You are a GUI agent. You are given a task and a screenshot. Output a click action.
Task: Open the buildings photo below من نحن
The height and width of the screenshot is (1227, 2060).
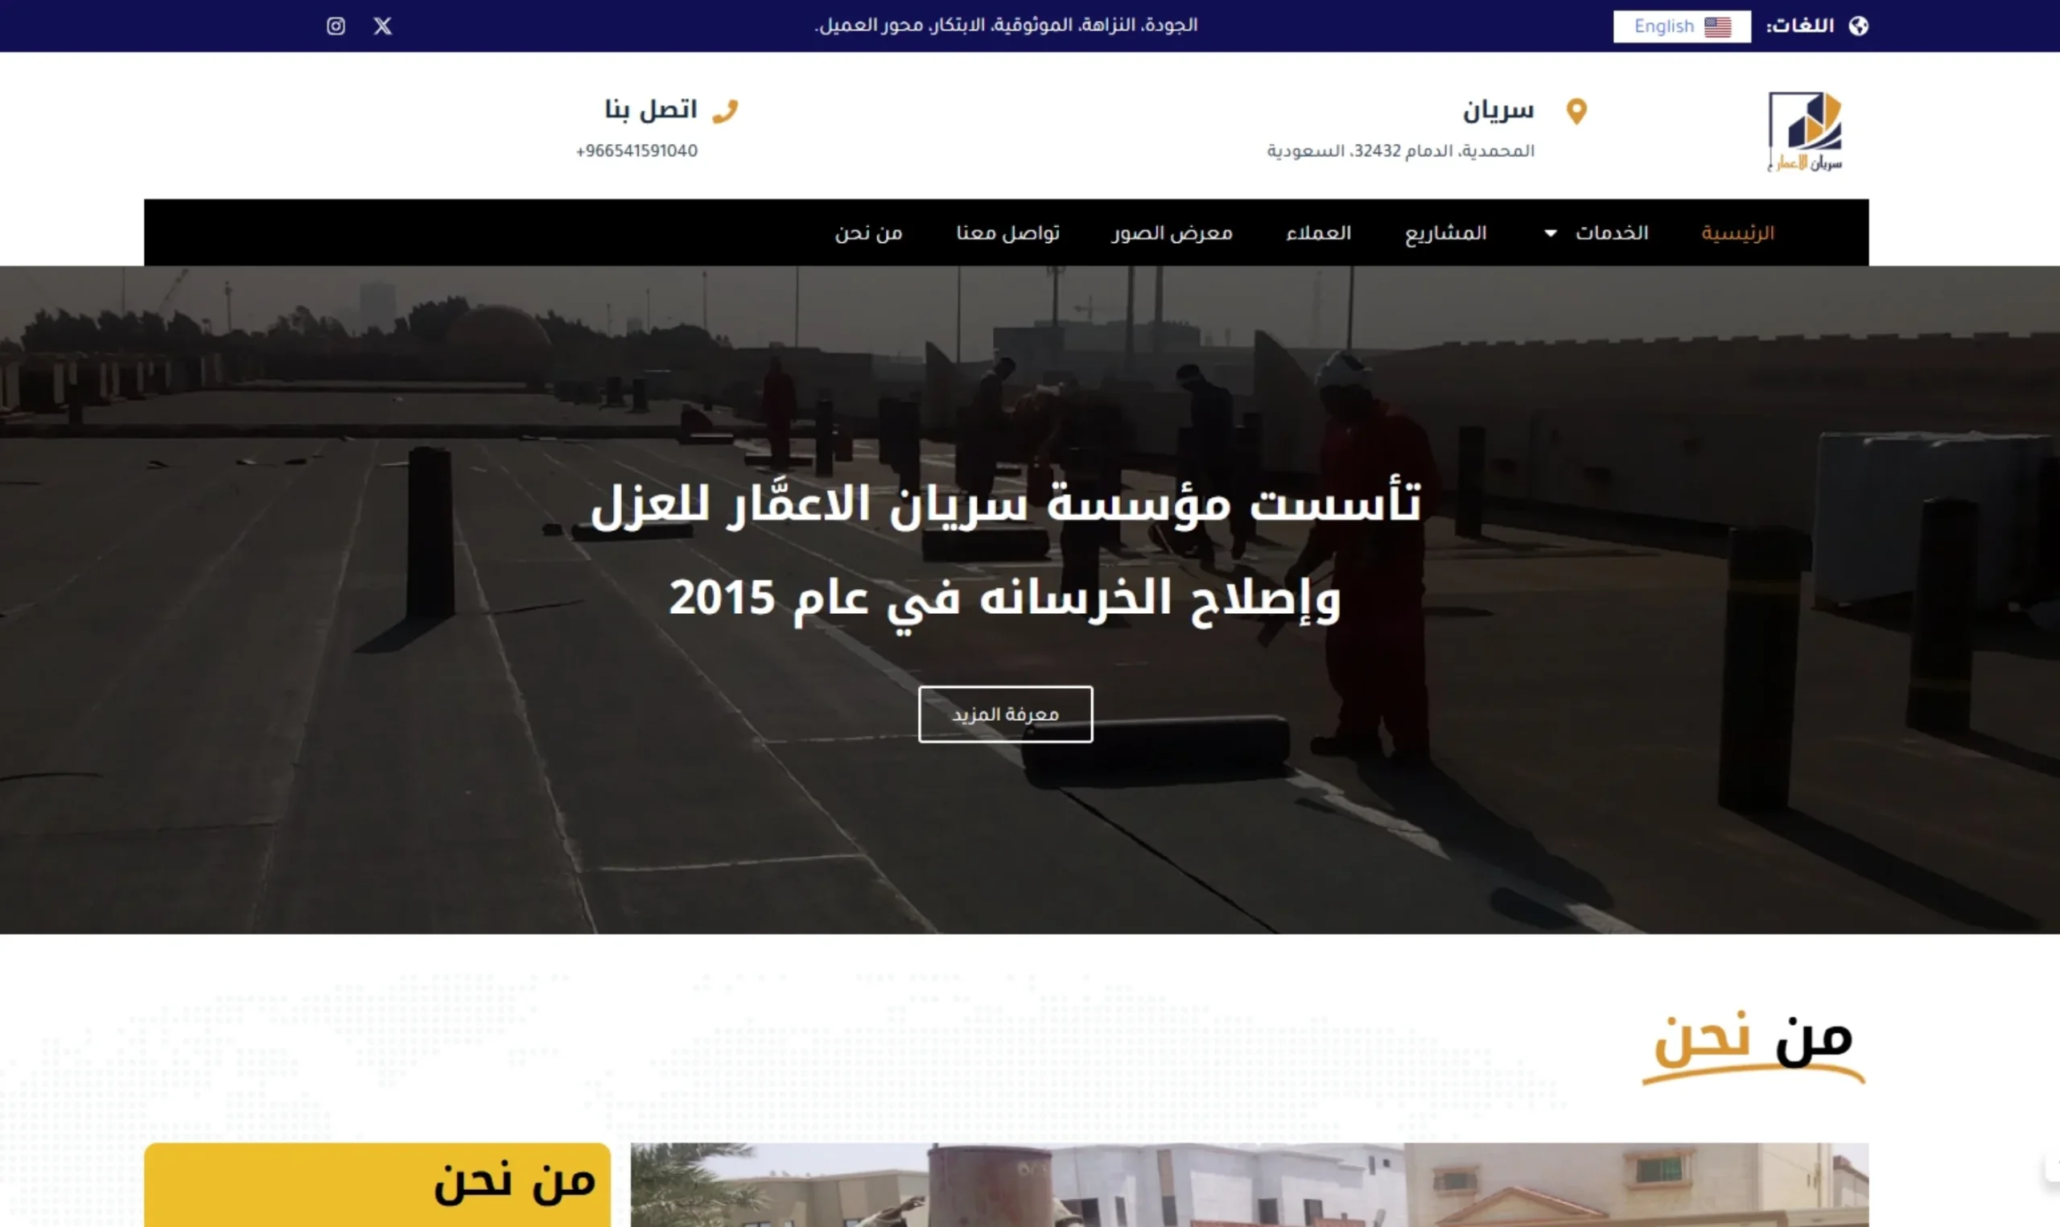click(x=1249, y=1185)
